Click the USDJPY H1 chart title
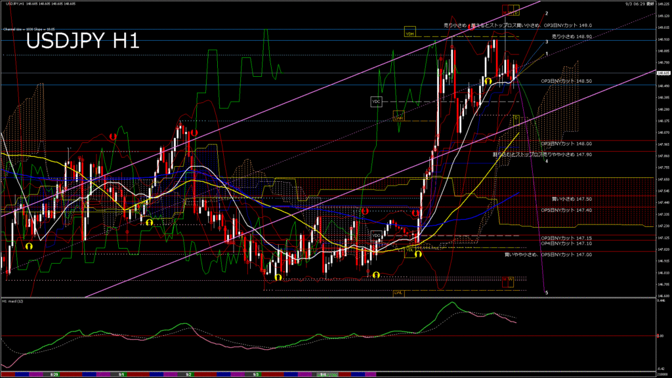The image size is (672, 378). click(82, 43)
